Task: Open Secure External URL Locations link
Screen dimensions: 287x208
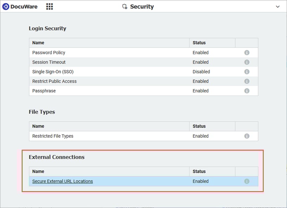Action: click(63, 181)
